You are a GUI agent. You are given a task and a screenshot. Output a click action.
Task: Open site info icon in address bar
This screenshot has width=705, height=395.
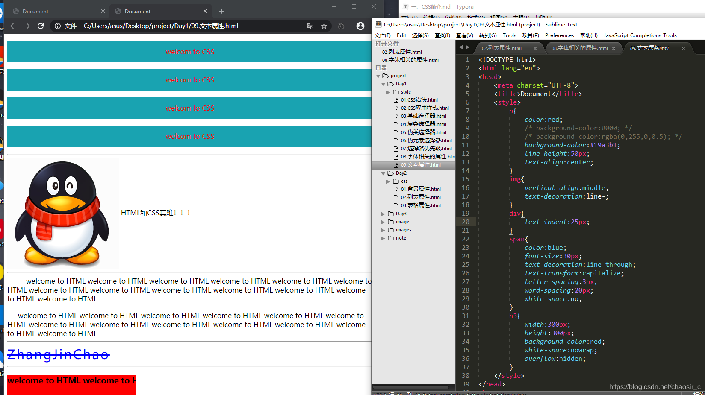pos(58,26)
